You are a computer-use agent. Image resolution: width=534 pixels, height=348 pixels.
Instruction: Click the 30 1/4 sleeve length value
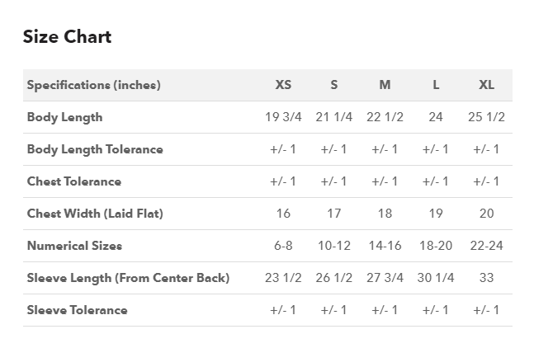point(436,278)
